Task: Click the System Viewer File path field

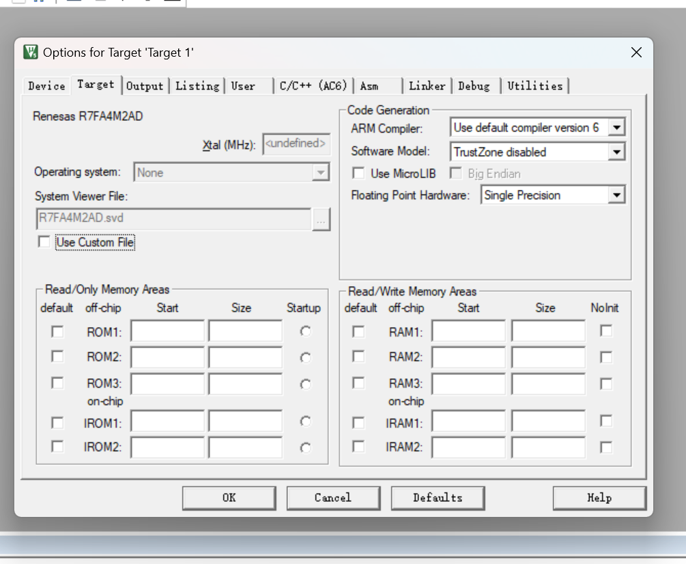Action: pyautogui.click(x=173, y=218)
